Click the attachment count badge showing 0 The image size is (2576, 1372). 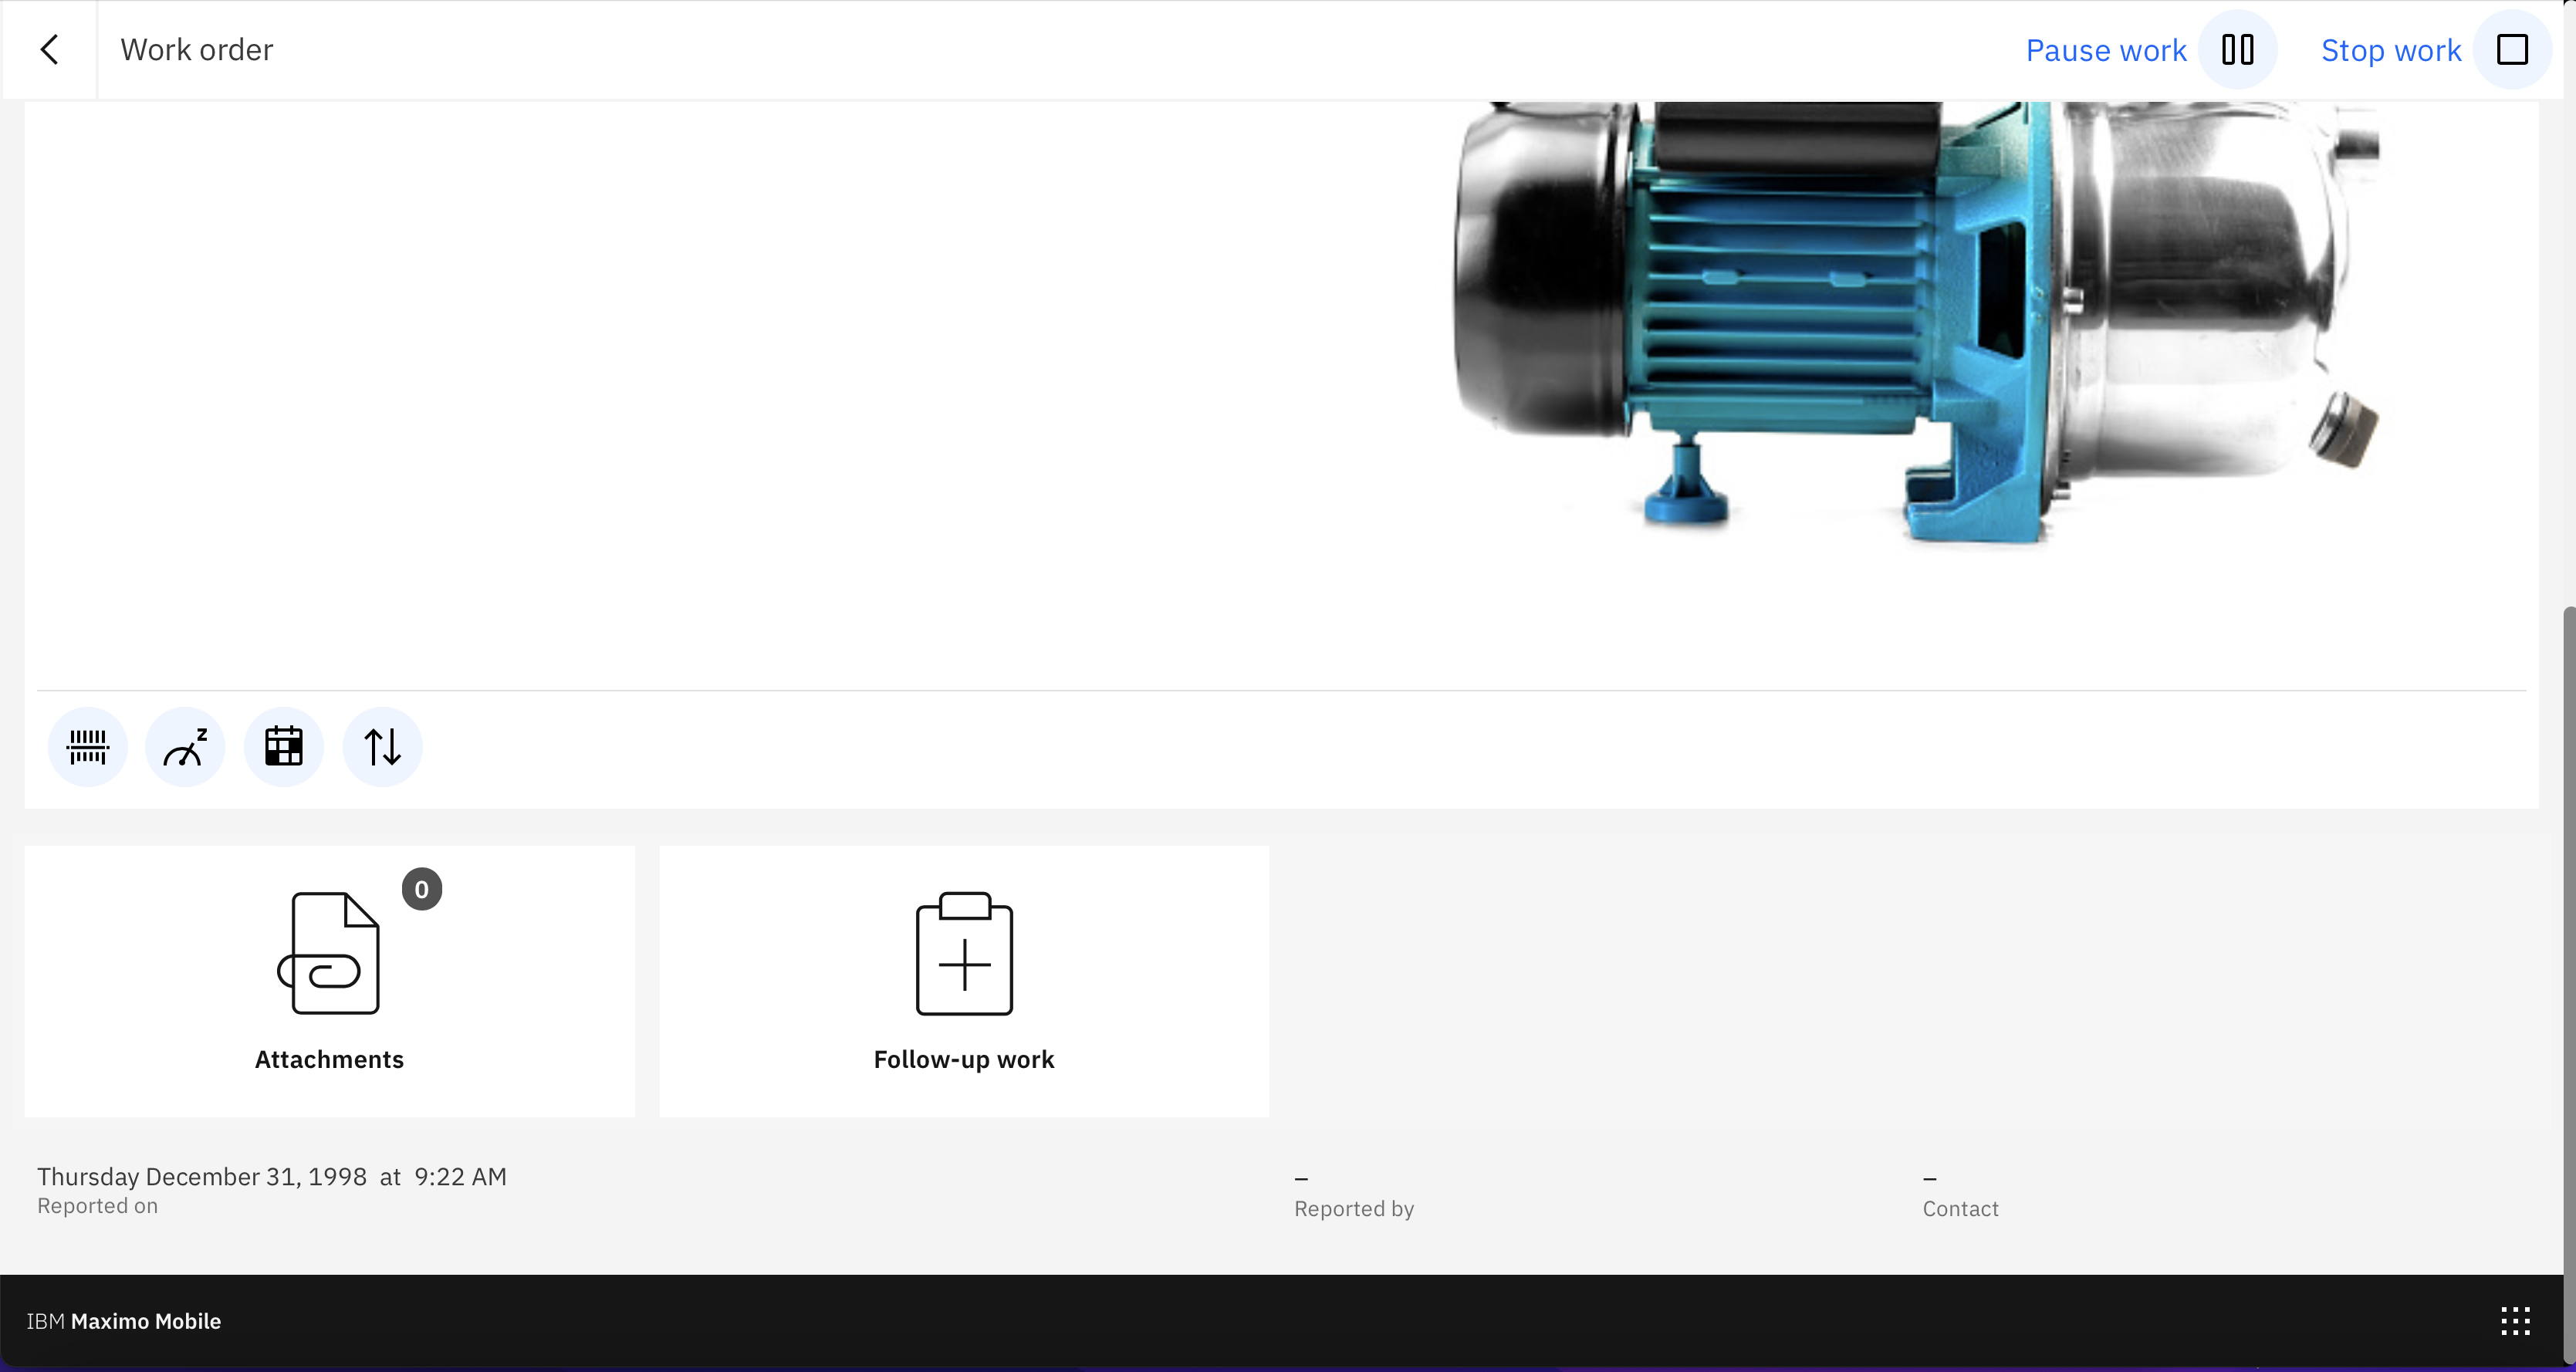pos(422,889)
